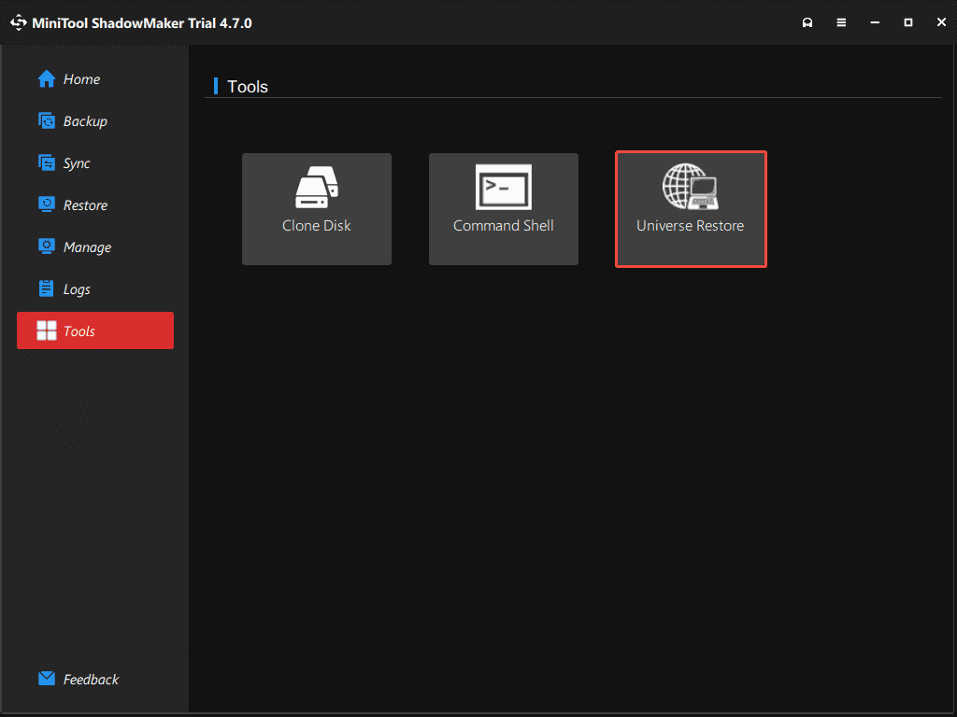
Task: Send Feedback from the sidebar
Action: click(x=90, y=679)
